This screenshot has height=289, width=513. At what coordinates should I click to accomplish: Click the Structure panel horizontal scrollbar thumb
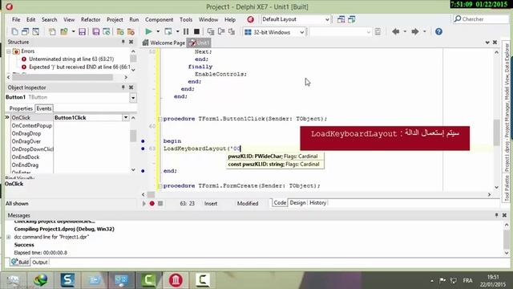63,77
